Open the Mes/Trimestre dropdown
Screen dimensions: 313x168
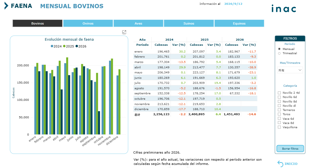point(290,70)
